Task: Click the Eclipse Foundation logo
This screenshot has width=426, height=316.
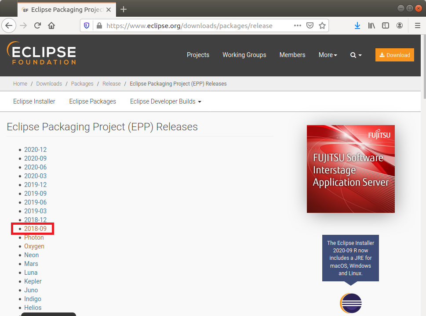Action: pos(41,53)
